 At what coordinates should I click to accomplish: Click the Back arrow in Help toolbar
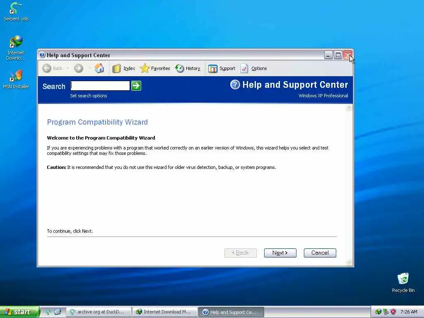tap(47, 68)
